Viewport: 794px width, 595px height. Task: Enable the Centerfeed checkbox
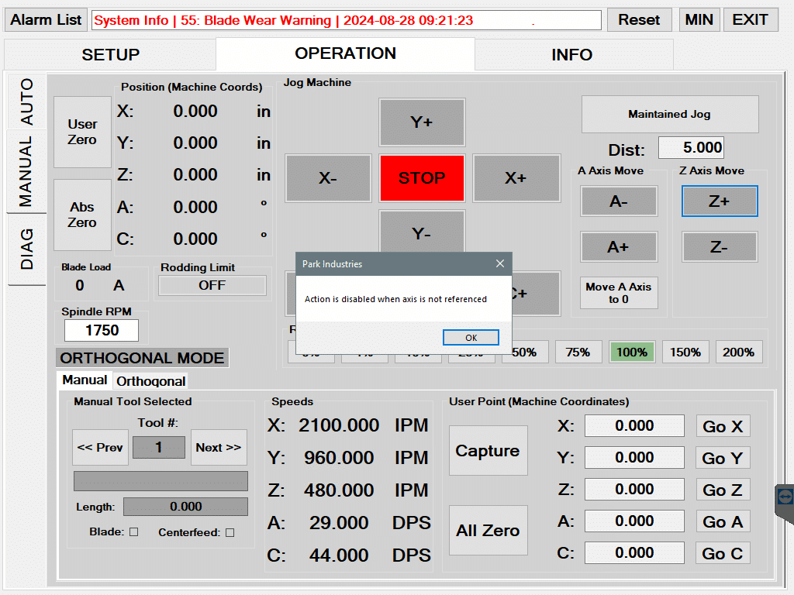pyautogui.click(x=230, y=532)
